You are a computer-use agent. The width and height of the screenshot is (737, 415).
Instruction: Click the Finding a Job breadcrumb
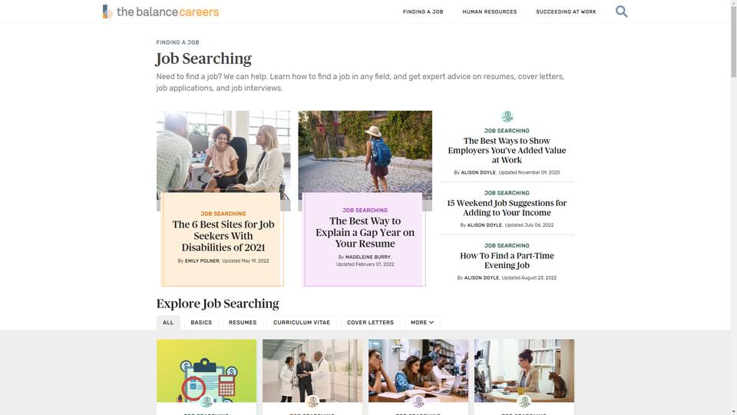coord(177,42)
